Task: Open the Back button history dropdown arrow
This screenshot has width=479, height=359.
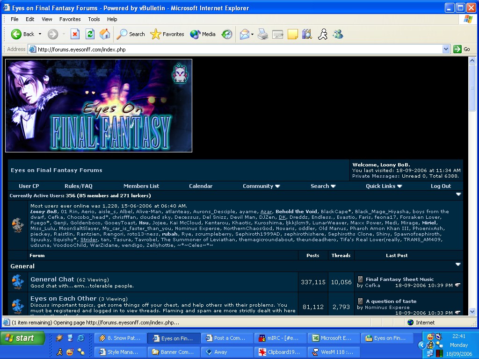Action: (40, 34)
